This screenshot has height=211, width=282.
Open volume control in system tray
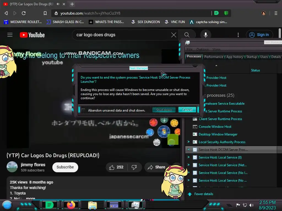(x=251, y=205)
